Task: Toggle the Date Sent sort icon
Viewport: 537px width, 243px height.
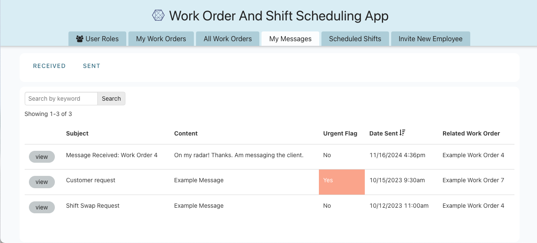Action: pos(402,133)
